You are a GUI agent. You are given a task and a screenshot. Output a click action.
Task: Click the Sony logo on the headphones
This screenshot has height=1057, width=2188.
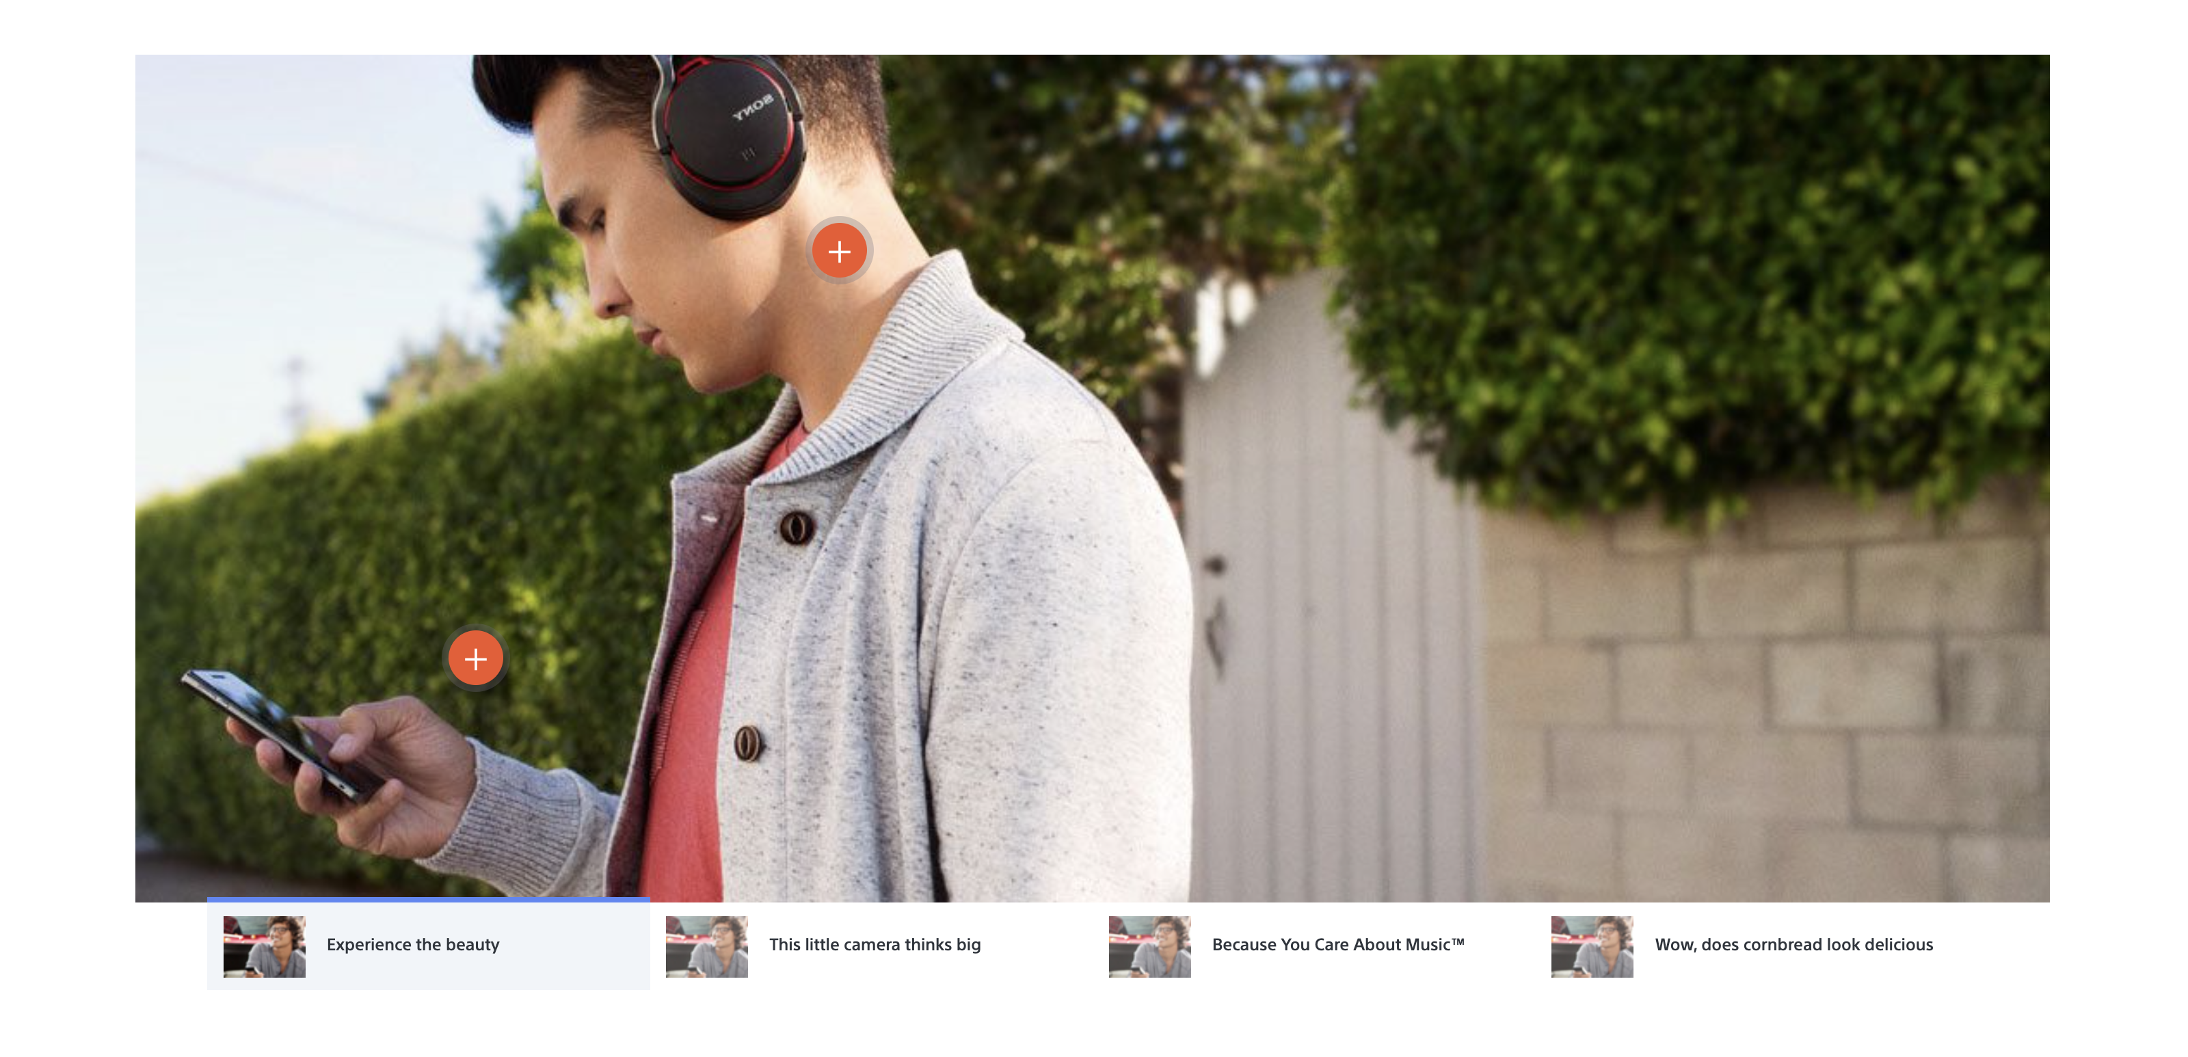pos(753,108)
